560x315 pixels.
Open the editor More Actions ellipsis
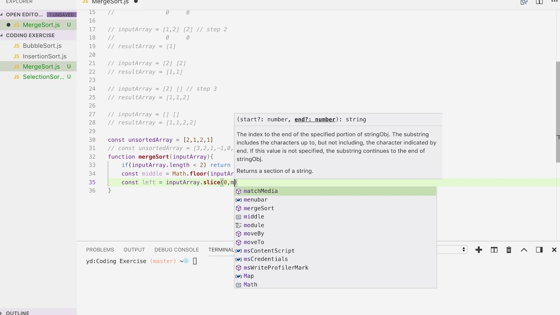point(554,2)
